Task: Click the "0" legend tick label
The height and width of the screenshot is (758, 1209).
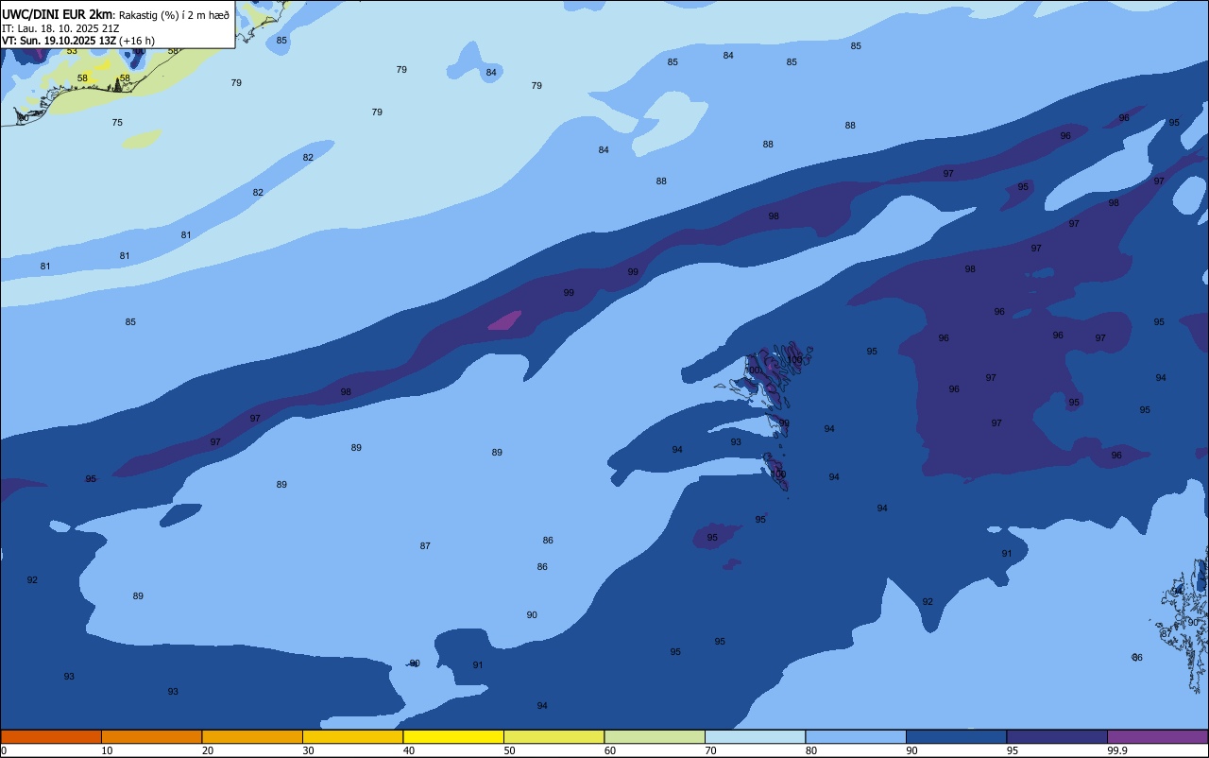Action: [4, 750]
